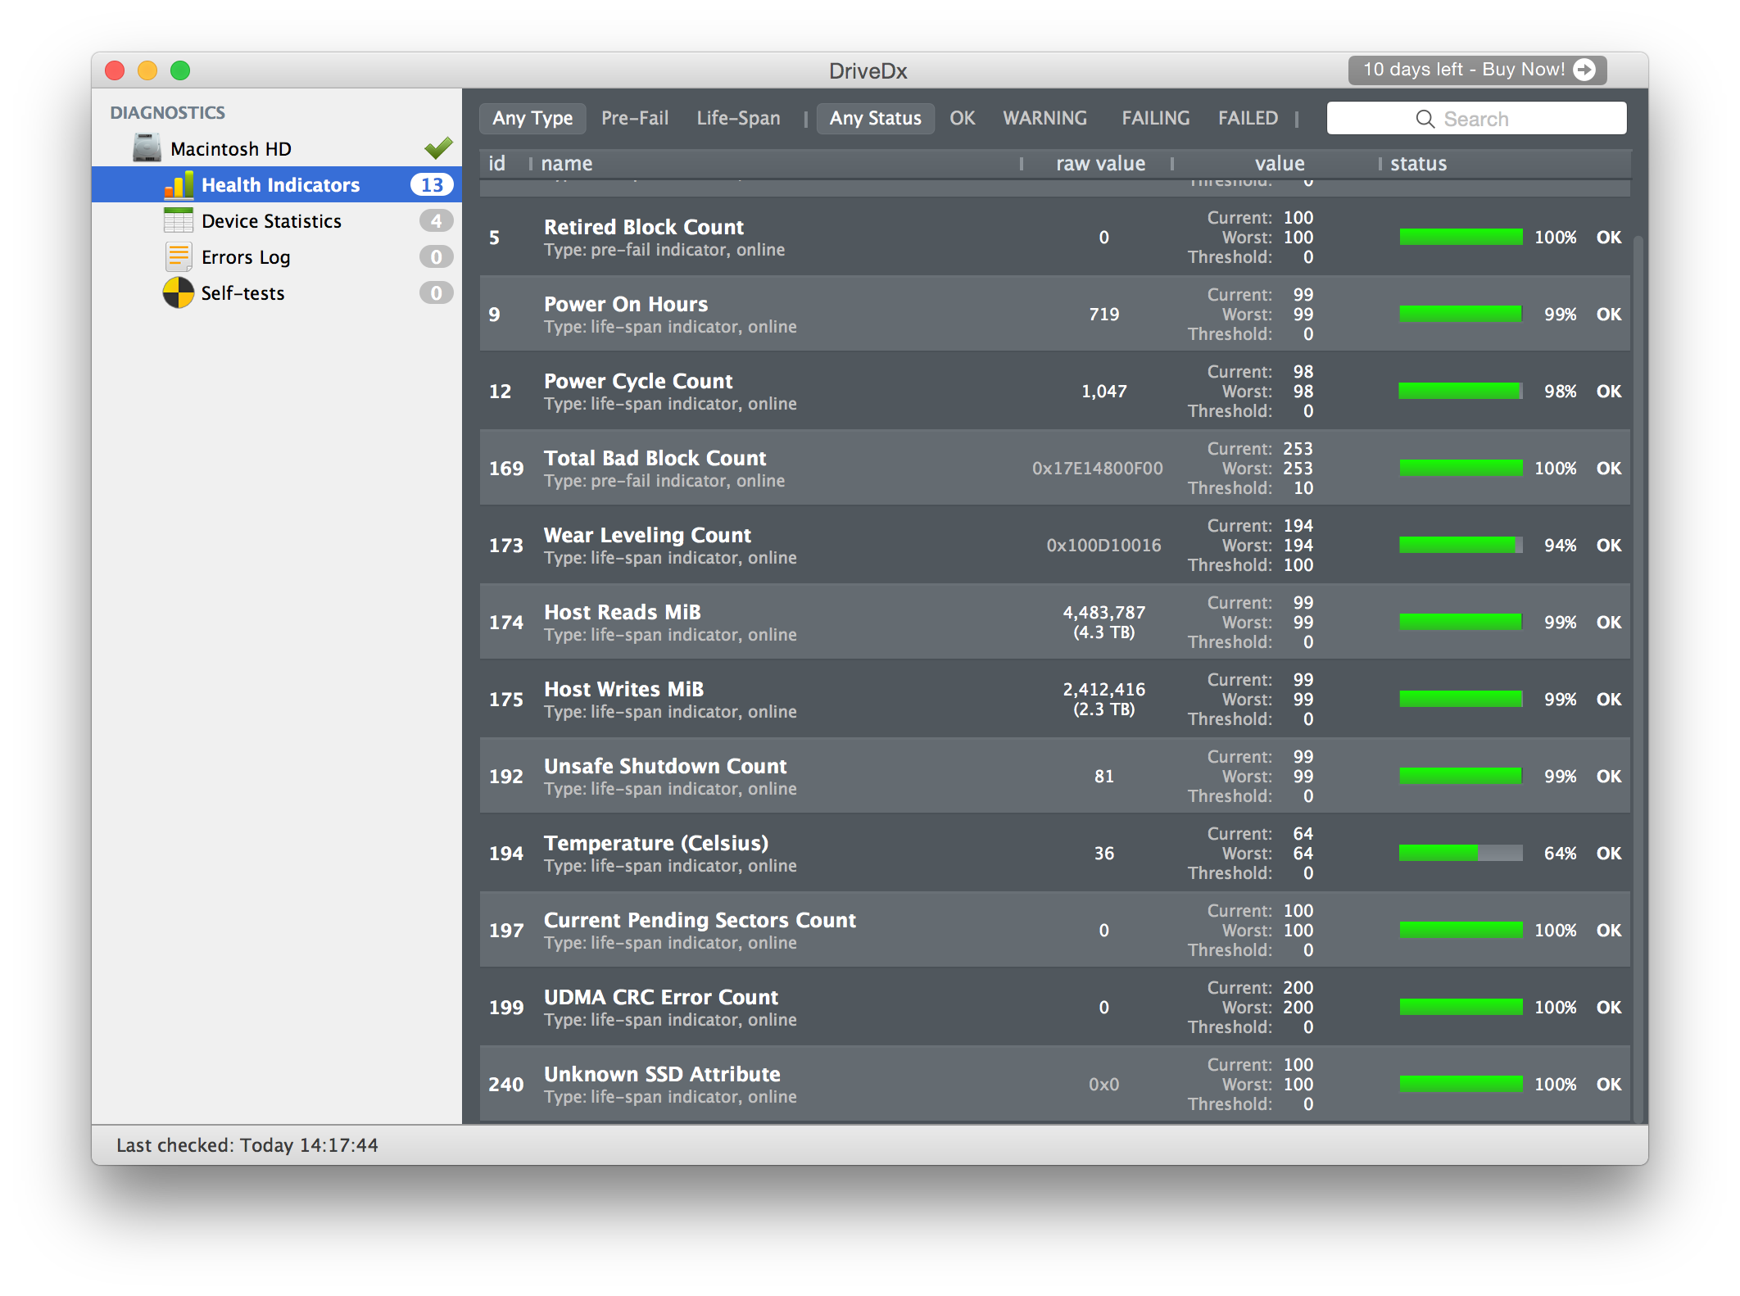Click the Device Statistics table icon
This screenshot has height=1296, width=1740.
coord(179,220)
